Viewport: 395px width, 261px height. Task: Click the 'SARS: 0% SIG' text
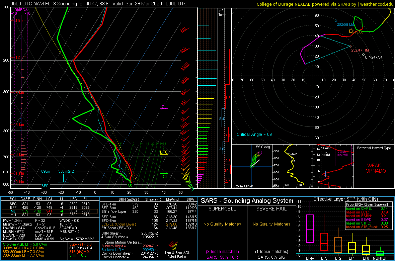coord(271,257)
